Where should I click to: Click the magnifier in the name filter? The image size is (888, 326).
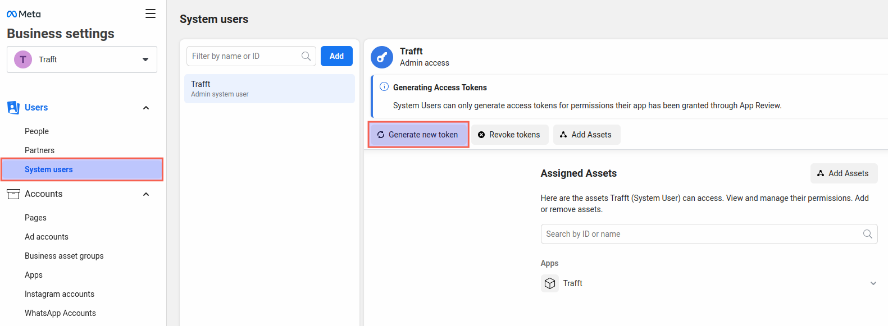coord(306,56)
